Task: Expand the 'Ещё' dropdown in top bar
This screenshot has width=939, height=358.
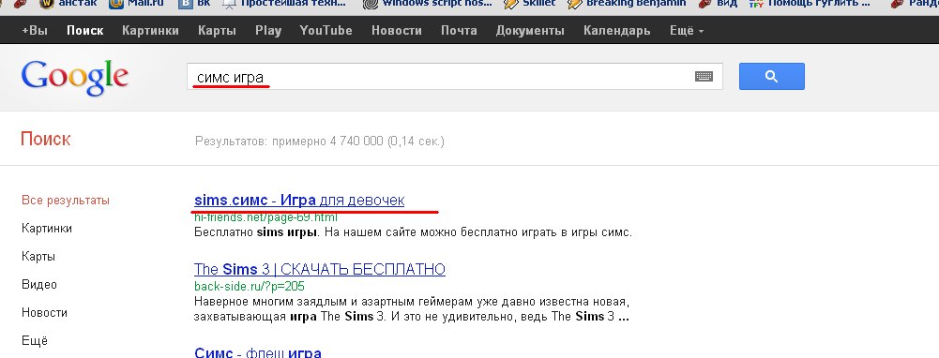Action: pos(687,31)
